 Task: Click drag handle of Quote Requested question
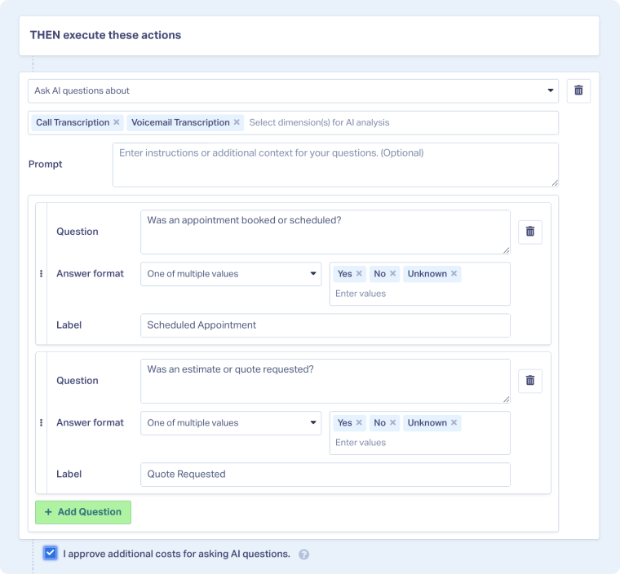pyautogui.click(x=41, y=423)
